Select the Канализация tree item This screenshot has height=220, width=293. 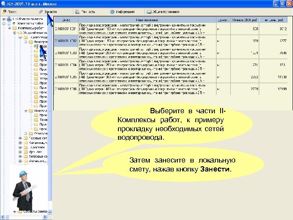click(38, 143)
